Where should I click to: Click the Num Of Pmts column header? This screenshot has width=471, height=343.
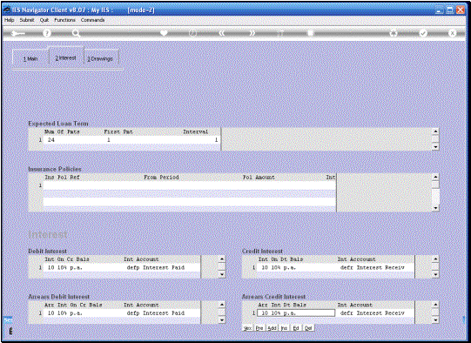pyautogui.click(x=62, y=131)
